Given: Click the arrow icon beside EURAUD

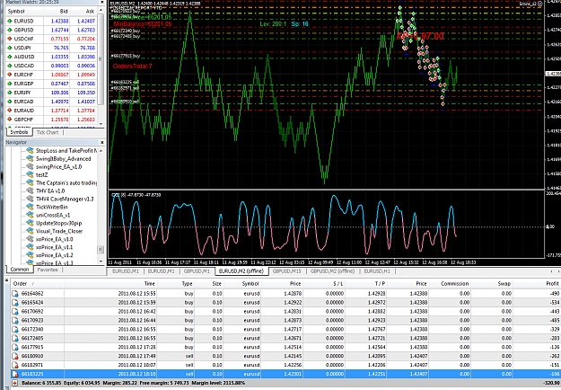Looking at the screenshot, I should tap(10, 111).
